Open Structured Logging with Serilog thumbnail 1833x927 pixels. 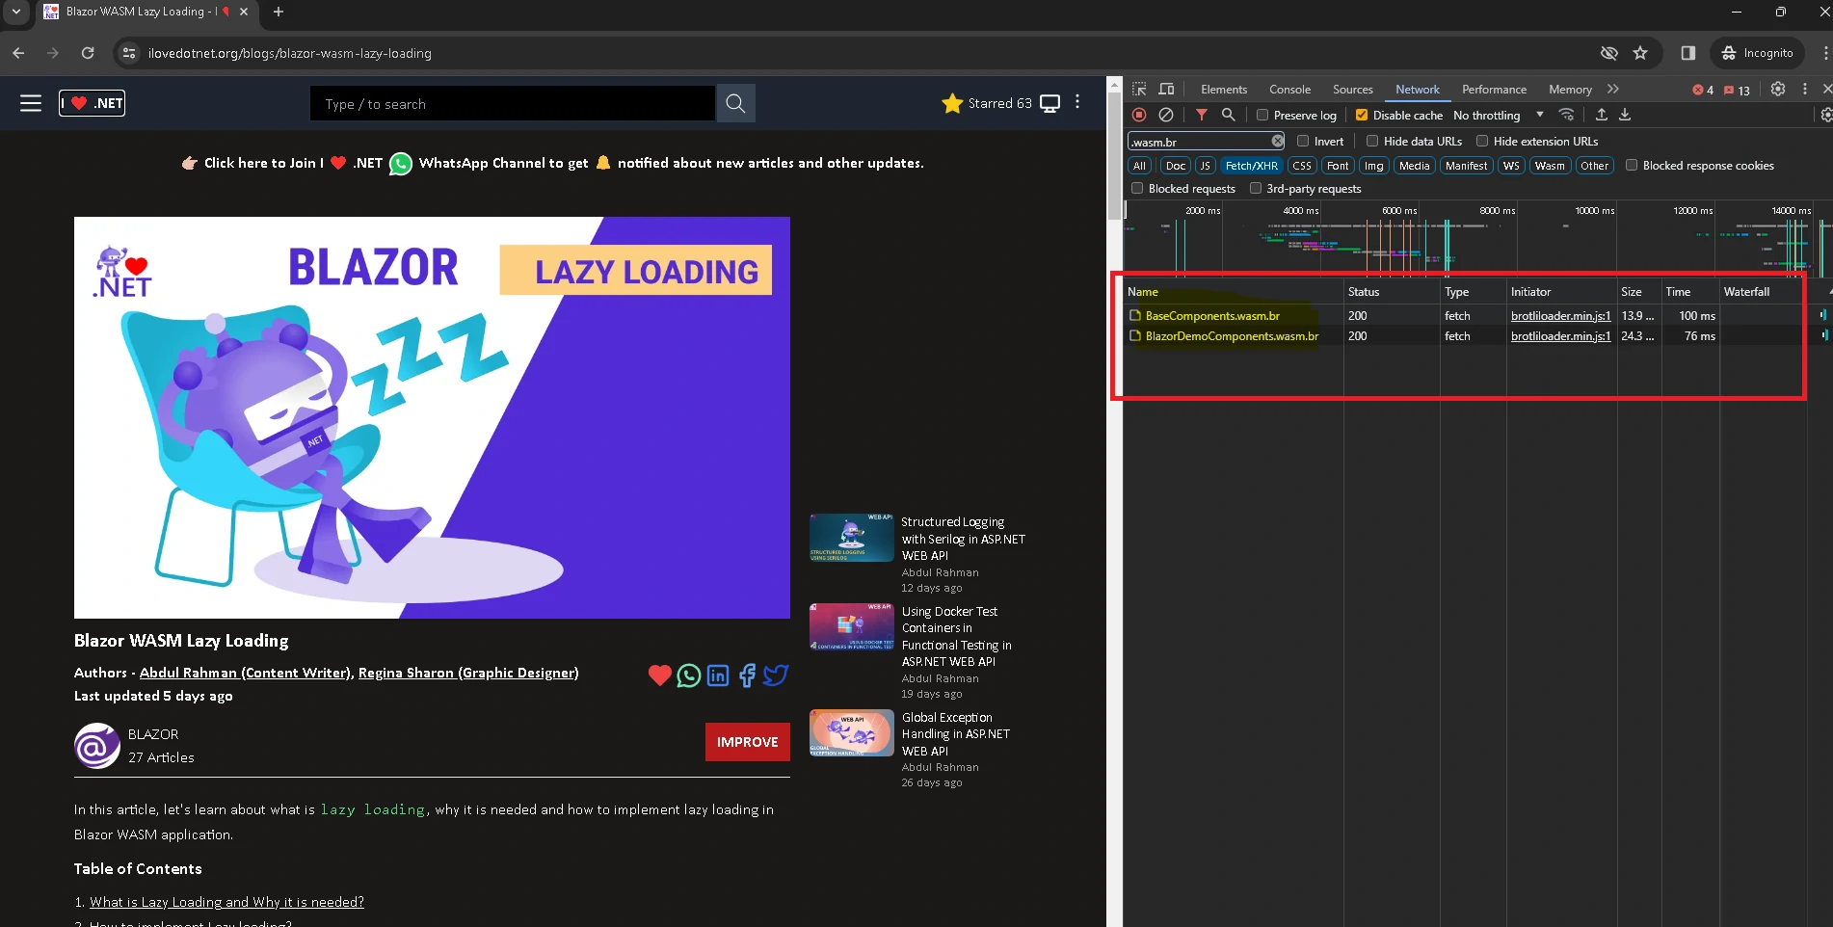852,538
